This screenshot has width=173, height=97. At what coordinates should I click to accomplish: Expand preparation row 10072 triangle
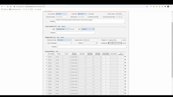coord(46,72)
